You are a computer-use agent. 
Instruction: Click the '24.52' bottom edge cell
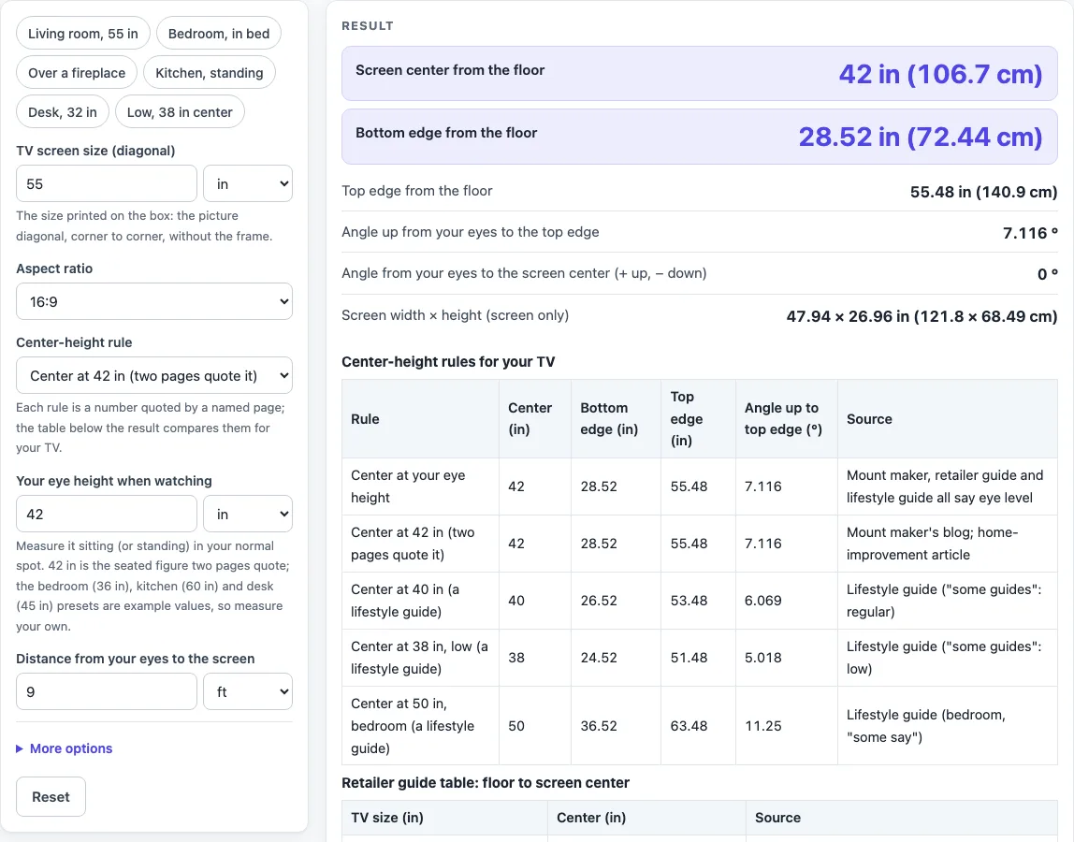(616, 657)
